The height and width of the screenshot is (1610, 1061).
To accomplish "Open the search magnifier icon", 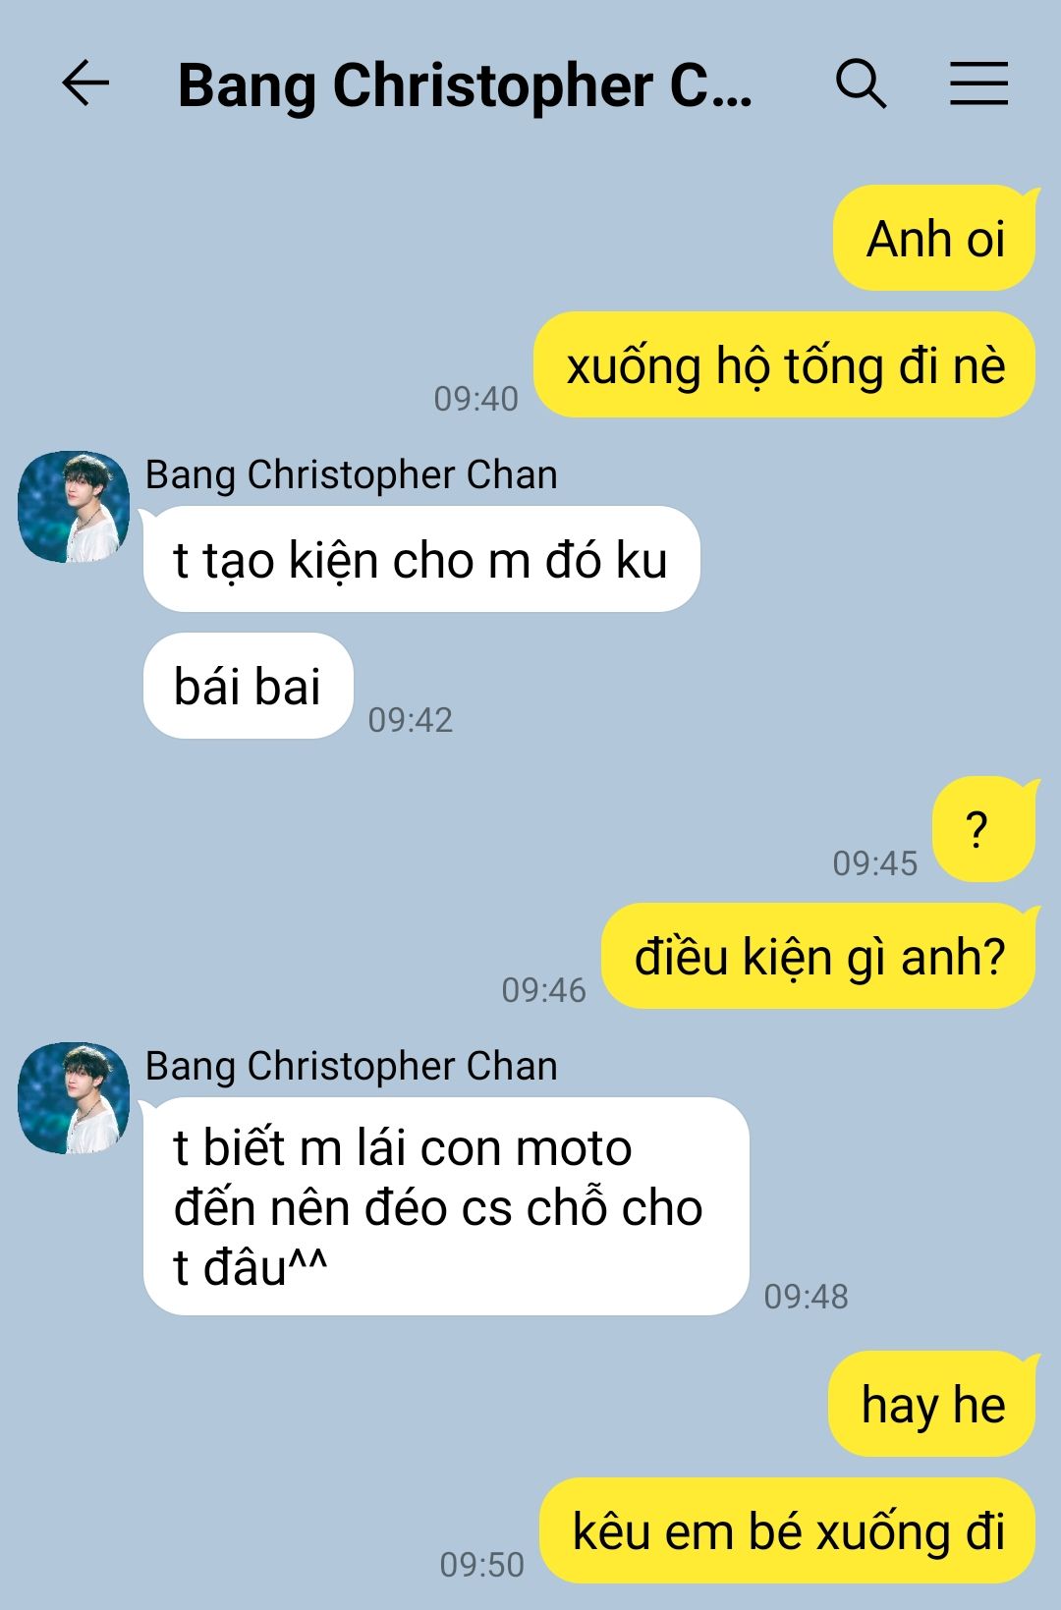I will (x=861, y=83).
